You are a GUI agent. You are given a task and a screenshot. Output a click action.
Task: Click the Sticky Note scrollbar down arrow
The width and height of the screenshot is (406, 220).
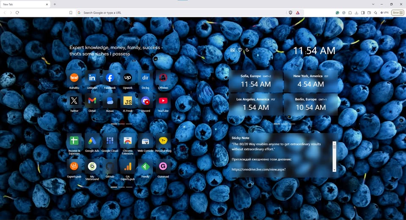(x=334, y=169)
